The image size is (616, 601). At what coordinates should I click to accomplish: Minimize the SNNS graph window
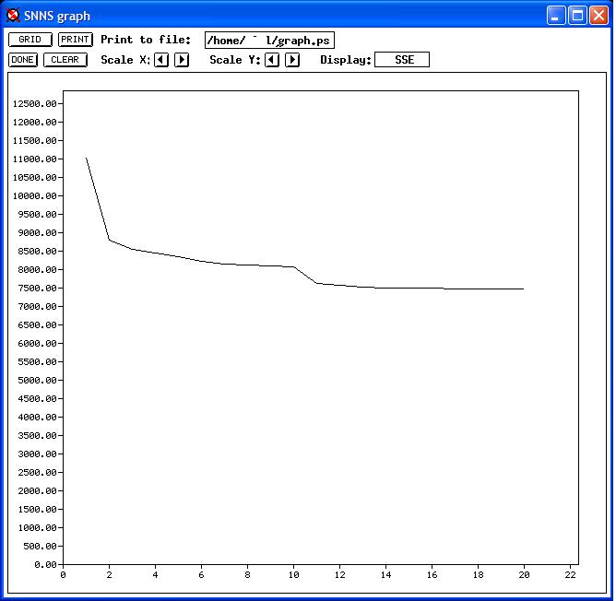tap(555, 16)
